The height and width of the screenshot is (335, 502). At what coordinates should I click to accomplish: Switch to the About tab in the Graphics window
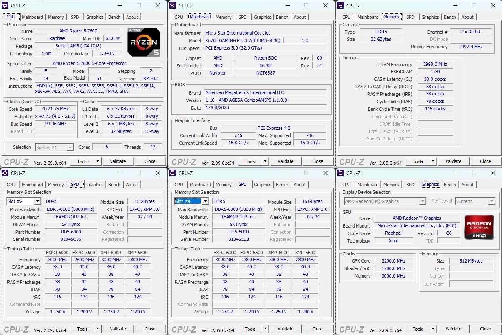coord(467,184)
